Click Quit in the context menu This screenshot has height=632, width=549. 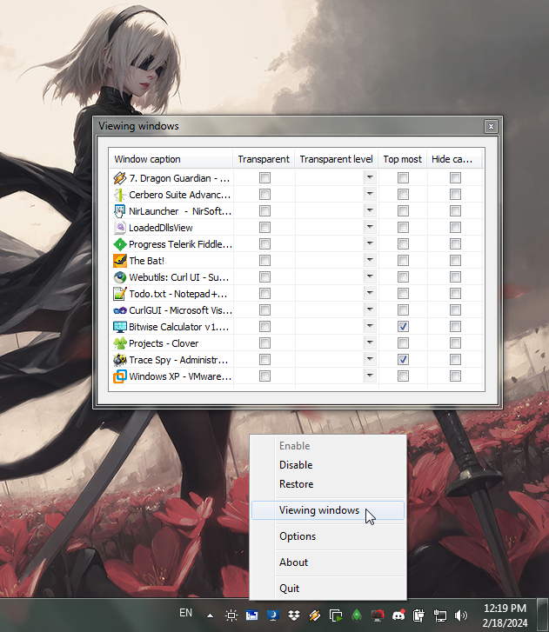(290, 589)
